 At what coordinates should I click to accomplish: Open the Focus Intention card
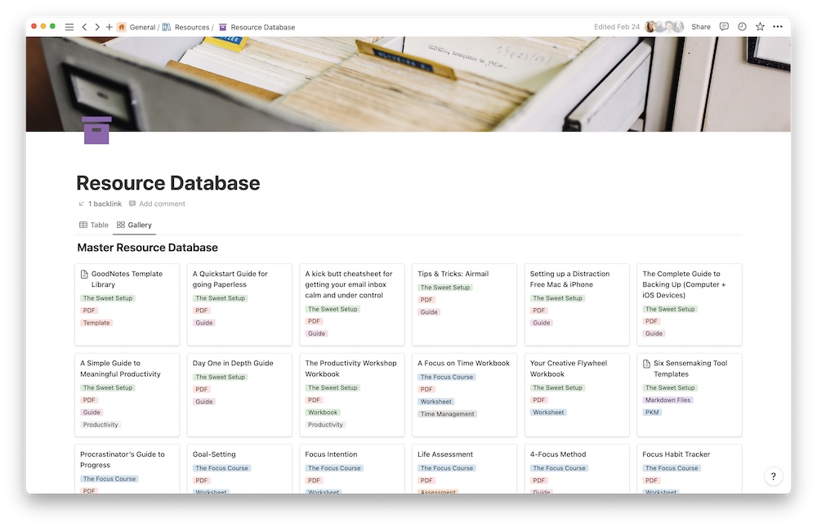tap(351, 468)
